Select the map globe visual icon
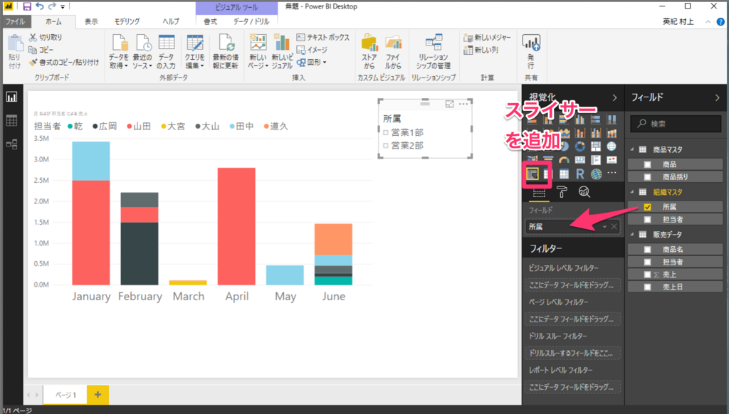 (612, 145)
